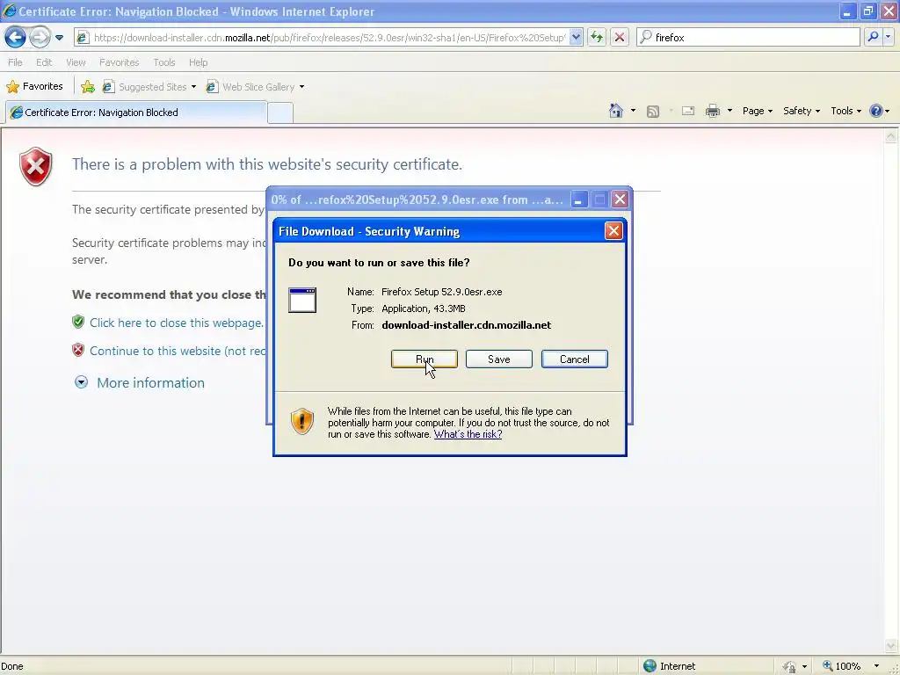
Task: Click the Home icon in command bar
Action: click(x=616, y=111)
